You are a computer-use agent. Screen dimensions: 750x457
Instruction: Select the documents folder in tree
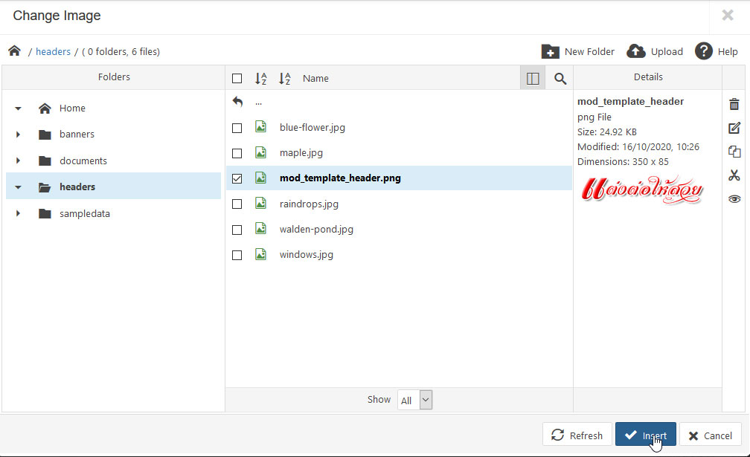click(83, 161)
